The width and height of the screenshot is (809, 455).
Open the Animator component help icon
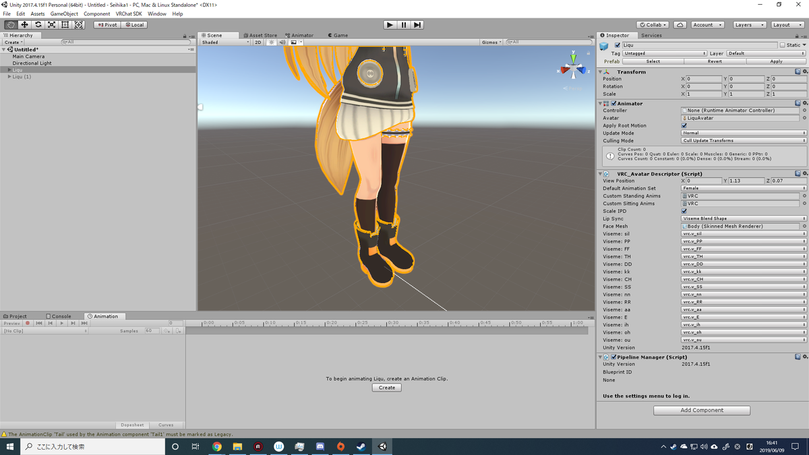pos(798,103)
